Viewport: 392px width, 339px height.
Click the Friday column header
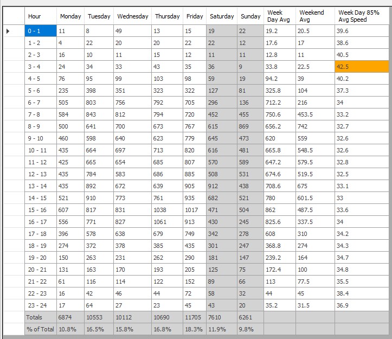pyautogui.click(x=195, y=16)
